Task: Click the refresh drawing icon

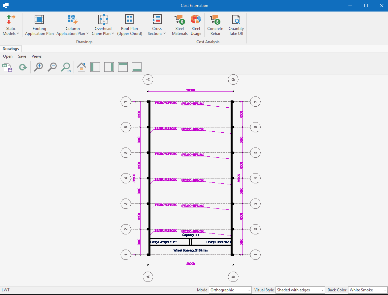Action: click(22, 67)
